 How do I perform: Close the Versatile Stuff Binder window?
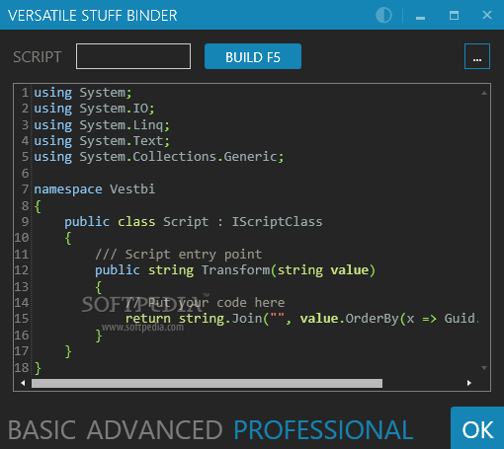(487, 15)
